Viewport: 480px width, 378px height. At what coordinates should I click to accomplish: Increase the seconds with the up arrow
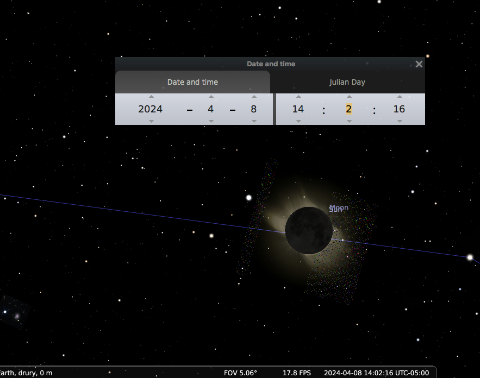400,97
